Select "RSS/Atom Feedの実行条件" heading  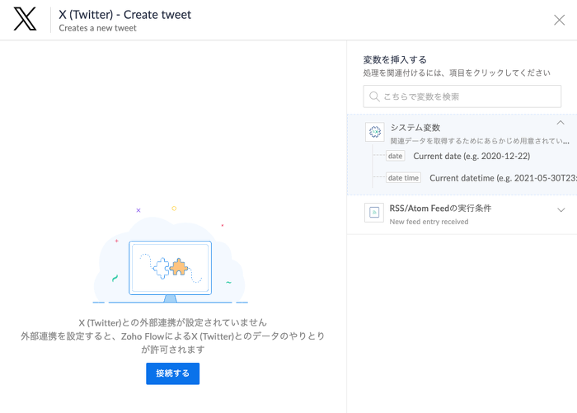click(440, 208)
